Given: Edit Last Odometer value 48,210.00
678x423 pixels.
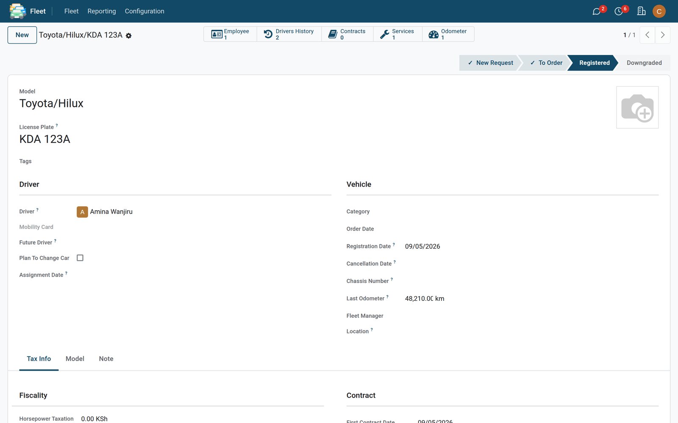Looking at the screenshot, I should click(x=419, y=299).
